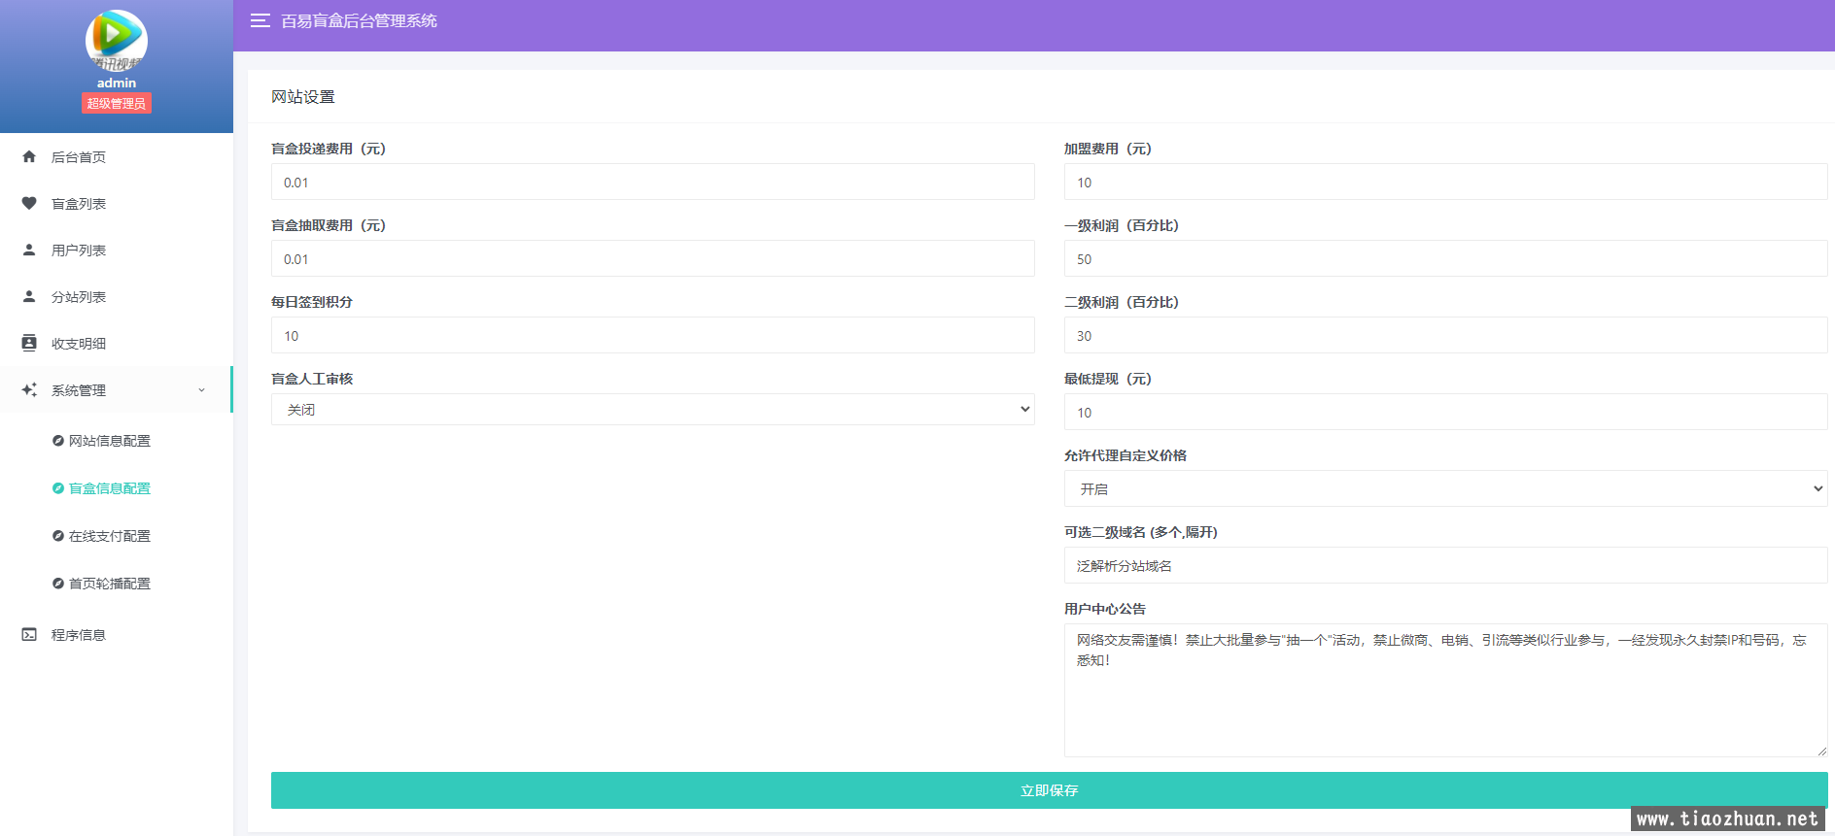
Task: Click the admin avatar image
Action: [117, 41]
